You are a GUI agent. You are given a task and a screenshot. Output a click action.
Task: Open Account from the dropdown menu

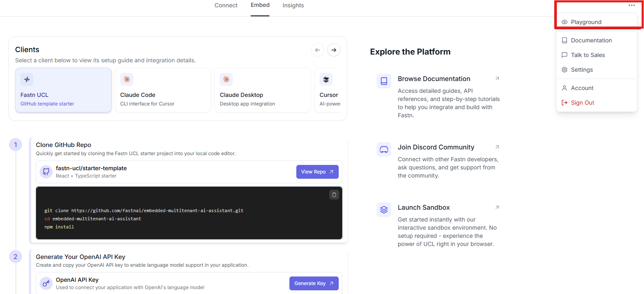[x=597, y=88]
